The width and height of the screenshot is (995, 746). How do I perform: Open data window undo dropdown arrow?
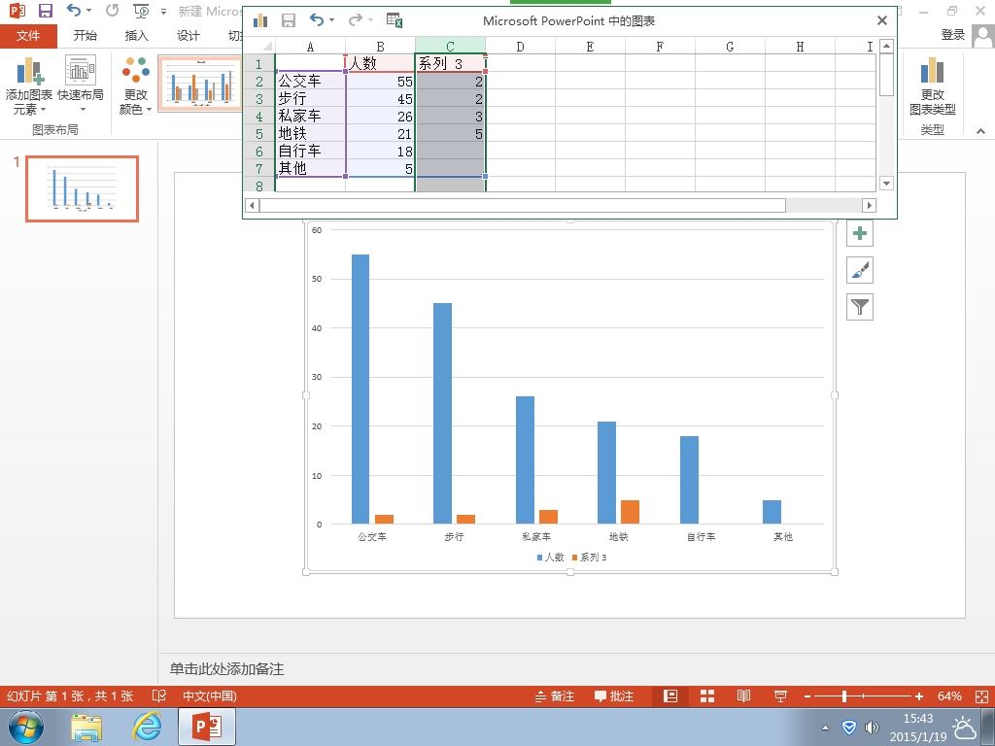click(332, 20)
